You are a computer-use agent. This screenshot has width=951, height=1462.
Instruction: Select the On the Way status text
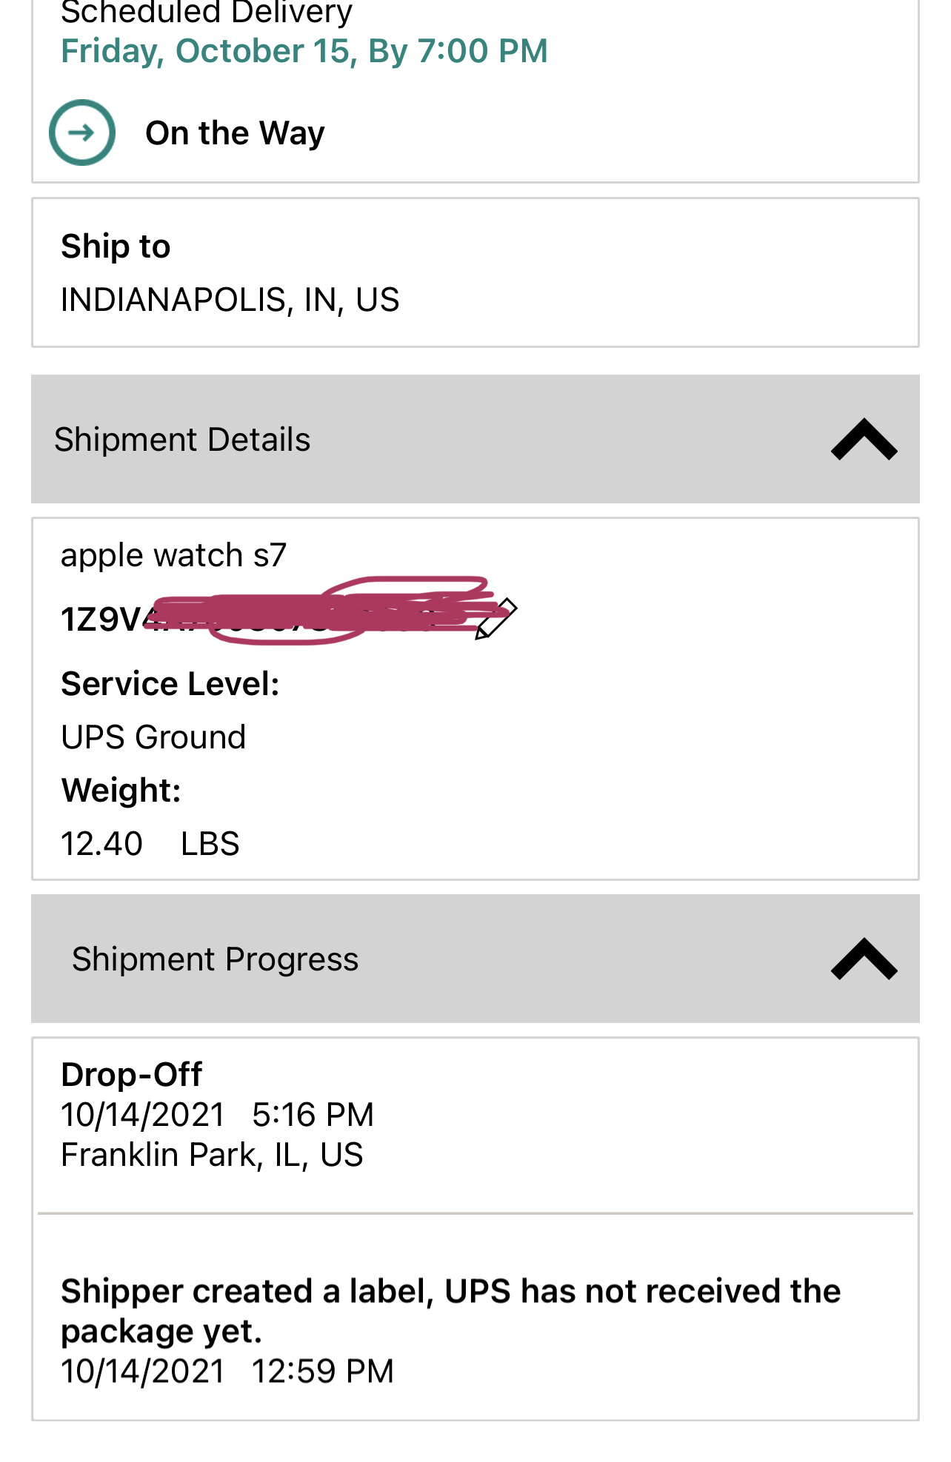(235, 133)
